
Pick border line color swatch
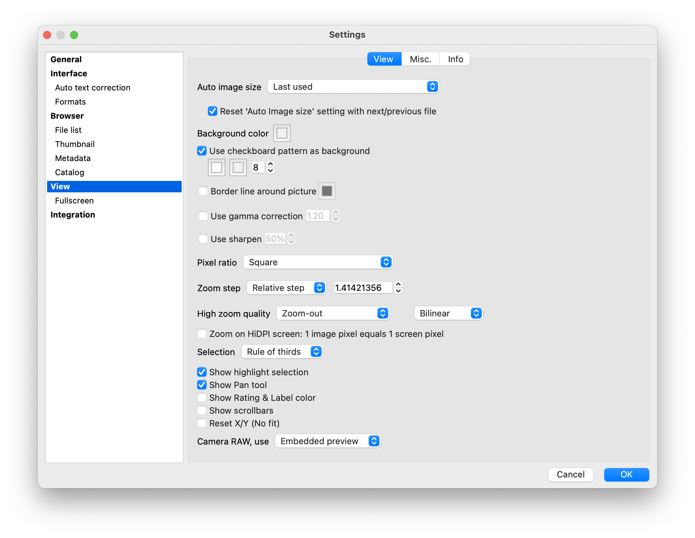(327, 191)
